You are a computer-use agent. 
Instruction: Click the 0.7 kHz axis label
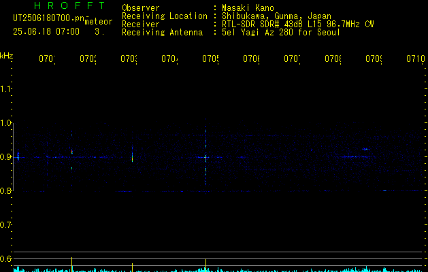coord(5,225)
